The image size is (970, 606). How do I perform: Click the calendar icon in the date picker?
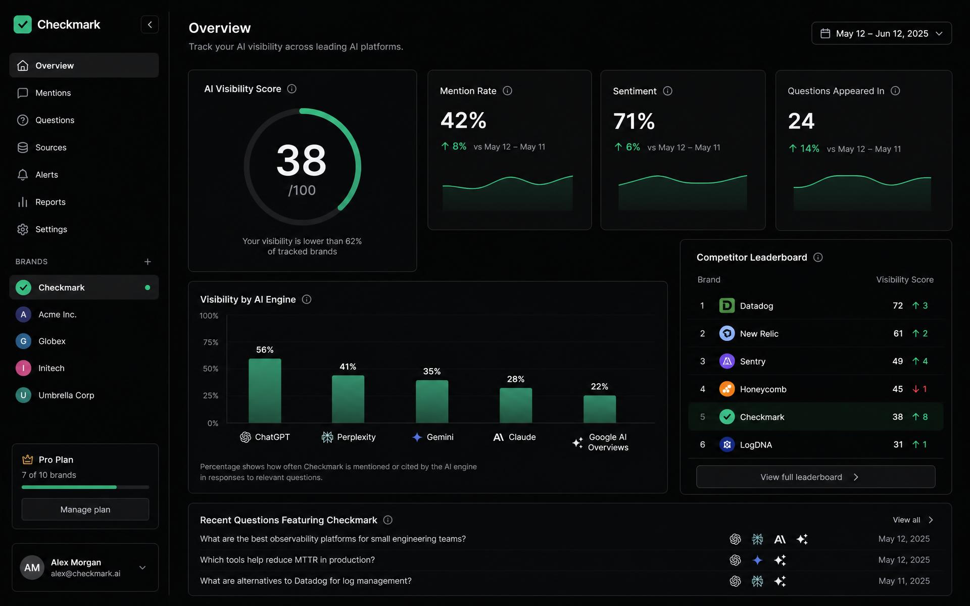[x=825, y=33]
